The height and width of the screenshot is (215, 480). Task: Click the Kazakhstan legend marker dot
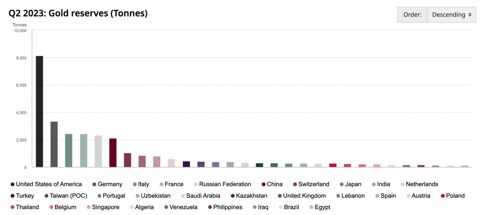(x=232, y=196)
